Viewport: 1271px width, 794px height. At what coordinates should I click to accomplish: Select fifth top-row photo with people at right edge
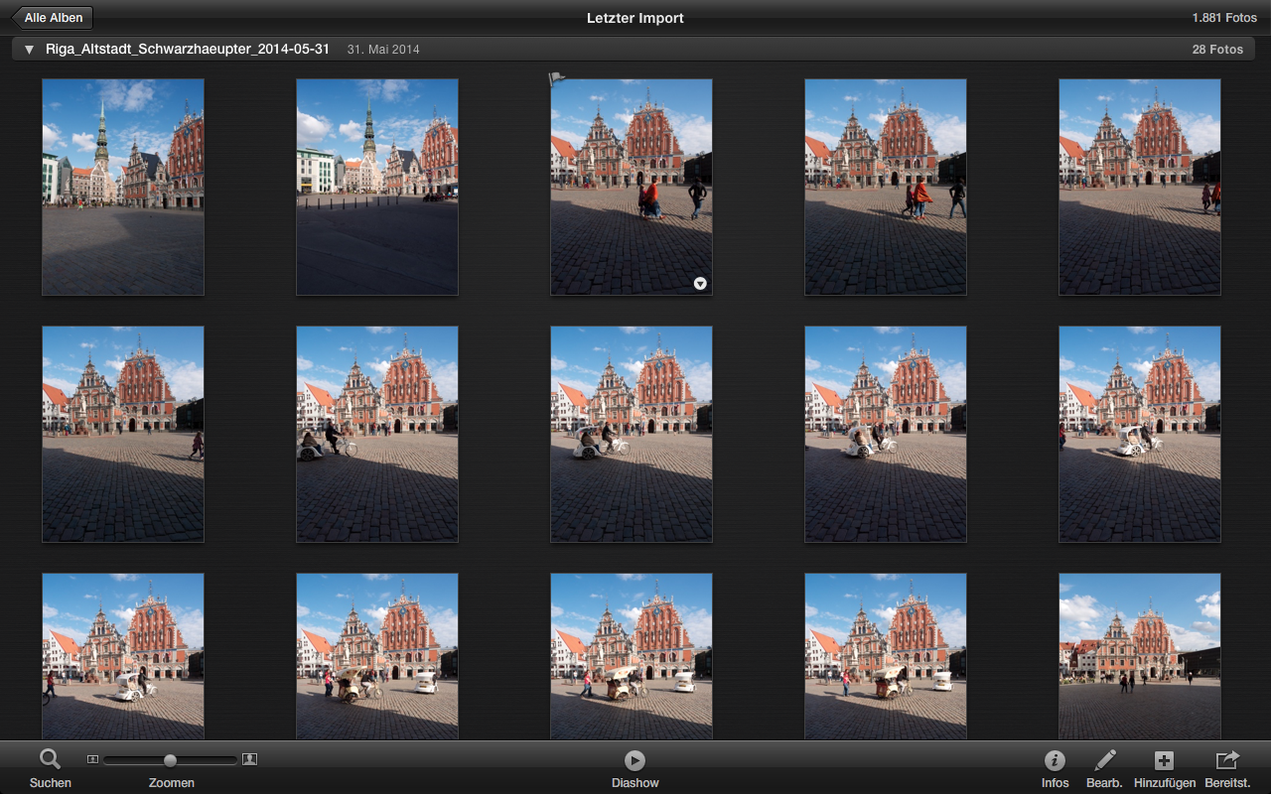(1140, 188)
